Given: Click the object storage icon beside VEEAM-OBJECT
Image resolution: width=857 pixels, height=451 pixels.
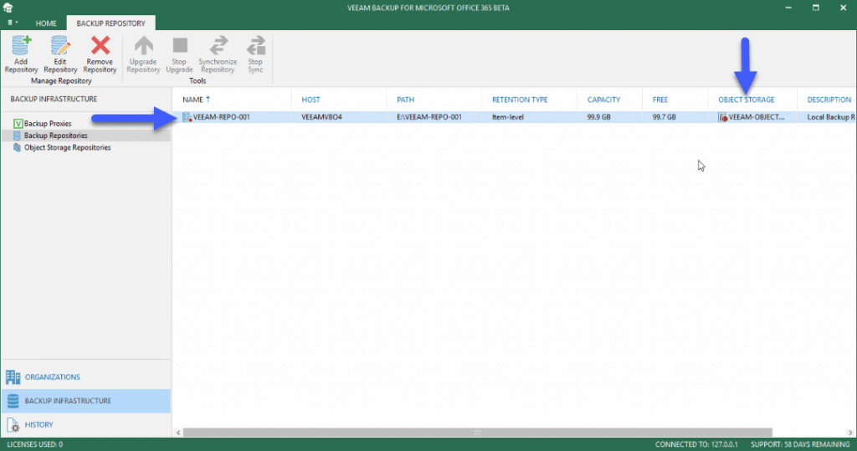Looking at the screenshot, I should click(722, 117).
